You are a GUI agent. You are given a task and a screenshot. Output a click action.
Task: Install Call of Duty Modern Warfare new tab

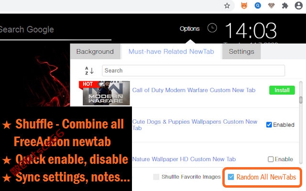[x=282, y=90]
